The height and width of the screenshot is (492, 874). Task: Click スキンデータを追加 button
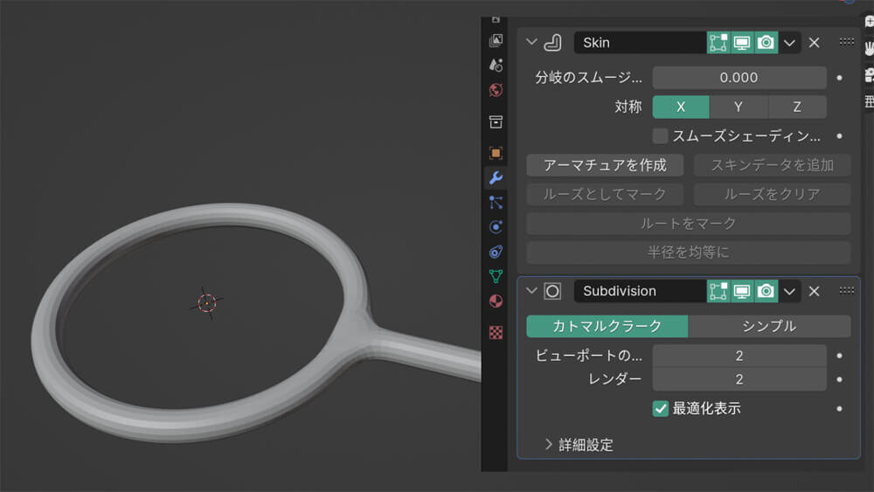point(772,165)
